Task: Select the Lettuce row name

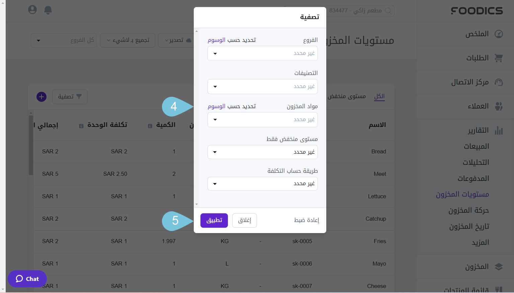Action: [x=377, y=197]
